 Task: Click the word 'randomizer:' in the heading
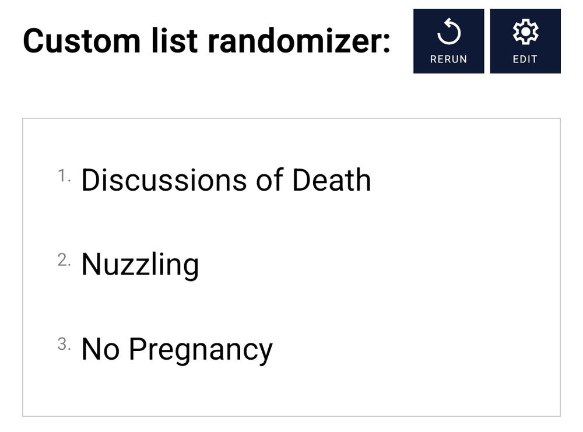click(x=298, y=40)
